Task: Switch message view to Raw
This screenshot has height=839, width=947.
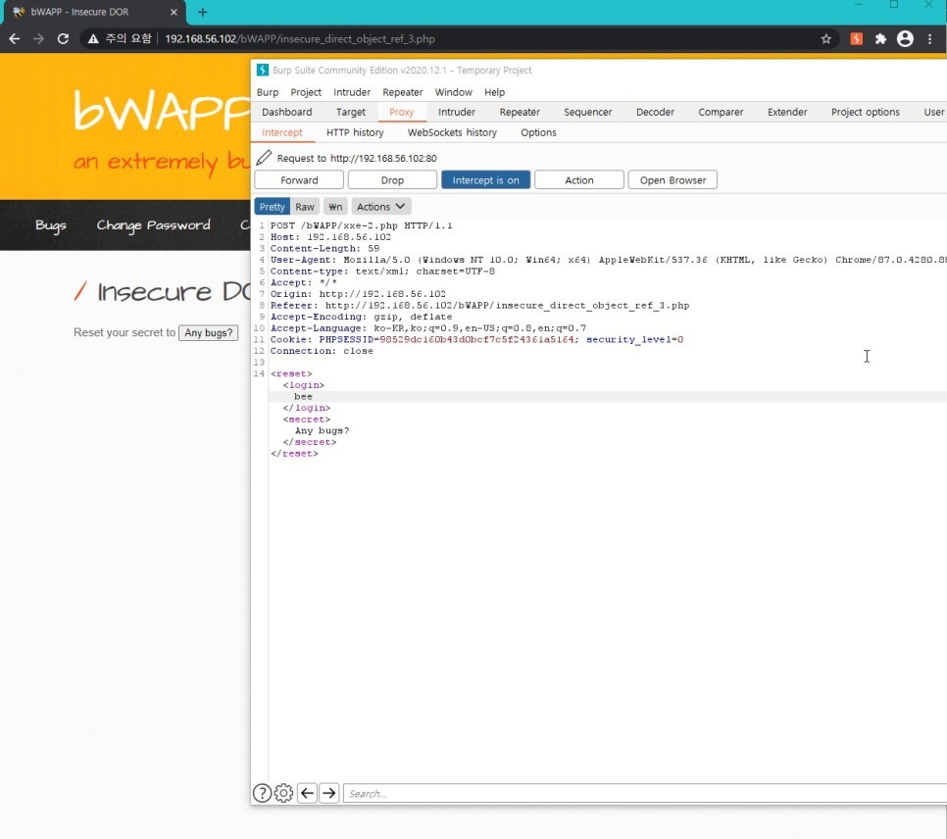Action: pyautogui.click(x=304, y=207)
